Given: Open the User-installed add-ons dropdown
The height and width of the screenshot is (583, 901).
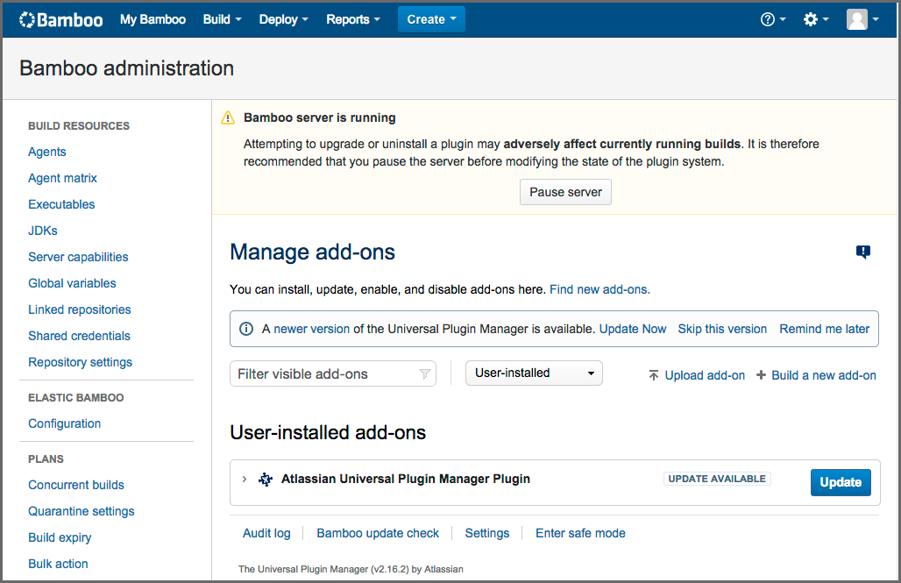Looking at the screenshot, I should (533, 373).
